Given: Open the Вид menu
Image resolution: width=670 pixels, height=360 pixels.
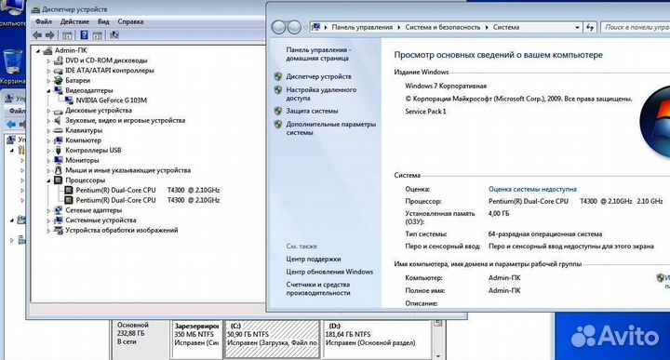Looking at the screenshot, I should tap(103, 21).
